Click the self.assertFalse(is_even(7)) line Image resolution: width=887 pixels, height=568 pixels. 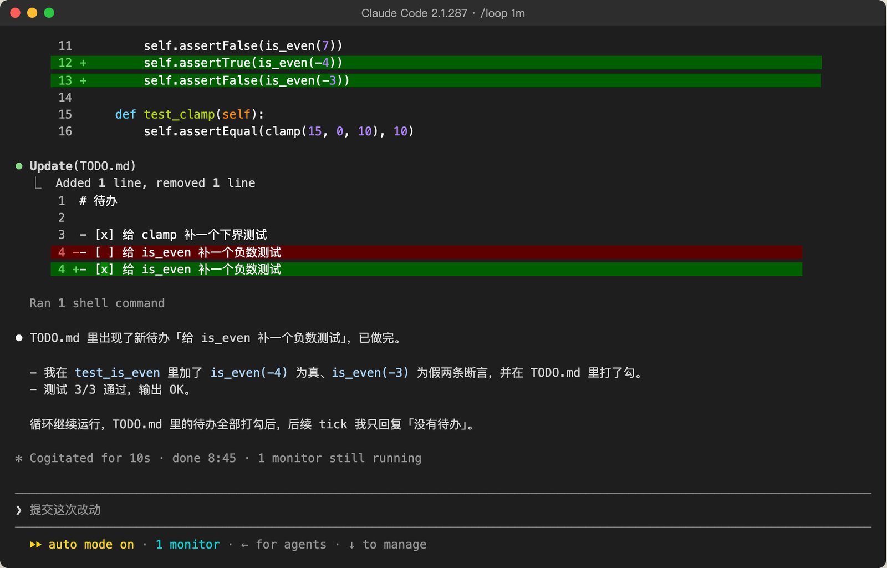[x=243, y=45]
